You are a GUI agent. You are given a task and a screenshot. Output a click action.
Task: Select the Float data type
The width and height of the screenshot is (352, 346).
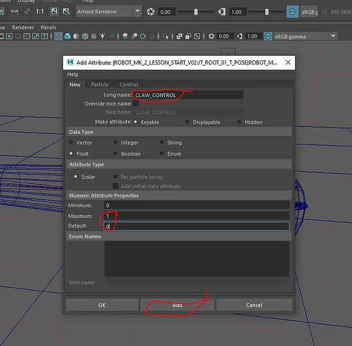tap(71, 153)
